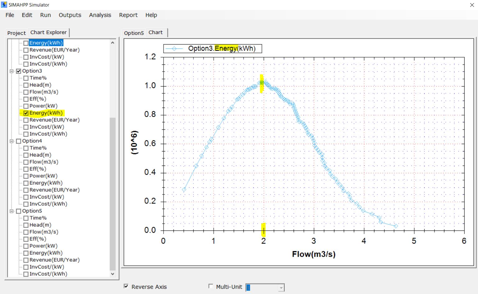478x294 pixels.
Task: Enable Energy(kWh) under Option5
Action: (x=26, y=253)
